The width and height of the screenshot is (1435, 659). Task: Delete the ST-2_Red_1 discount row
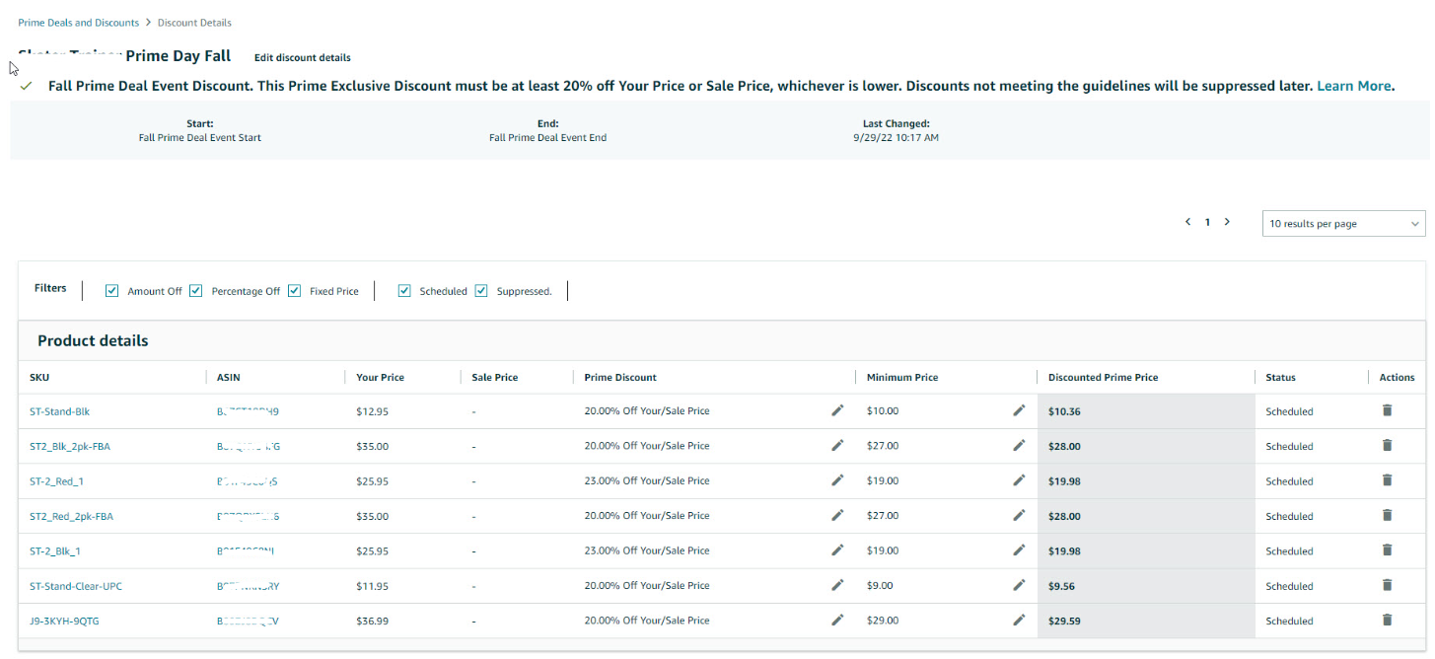[1387, 480]
